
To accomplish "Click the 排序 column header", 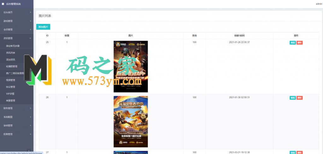I will click(x=194, y=36).
